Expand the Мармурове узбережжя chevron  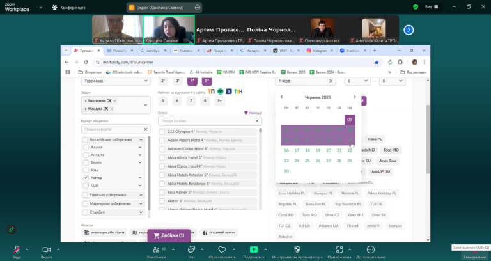141,203
